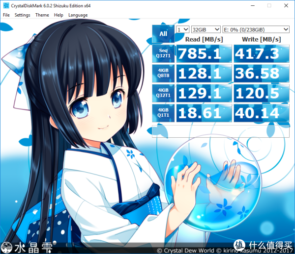
Task: Click the Write [MB/s] column header
Action: point(262,39)
